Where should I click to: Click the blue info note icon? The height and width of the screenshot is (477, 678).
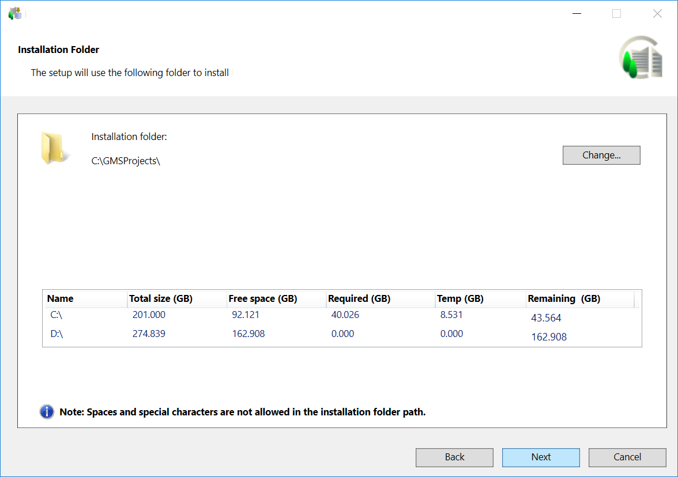pos(47,412)
